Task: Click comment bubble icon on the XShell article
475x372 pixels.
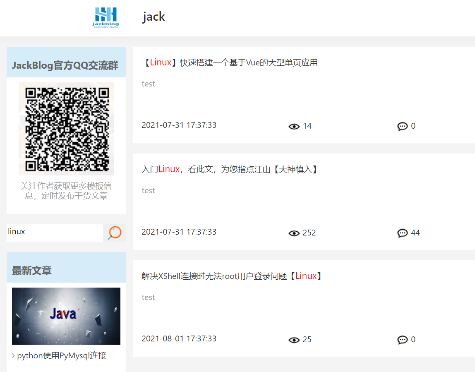Action: pos(402,340)
